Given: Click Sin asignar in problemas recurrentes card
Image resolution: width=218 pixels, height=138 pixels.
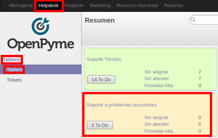Looking at the screenshot, I should [x=156, y=117].
